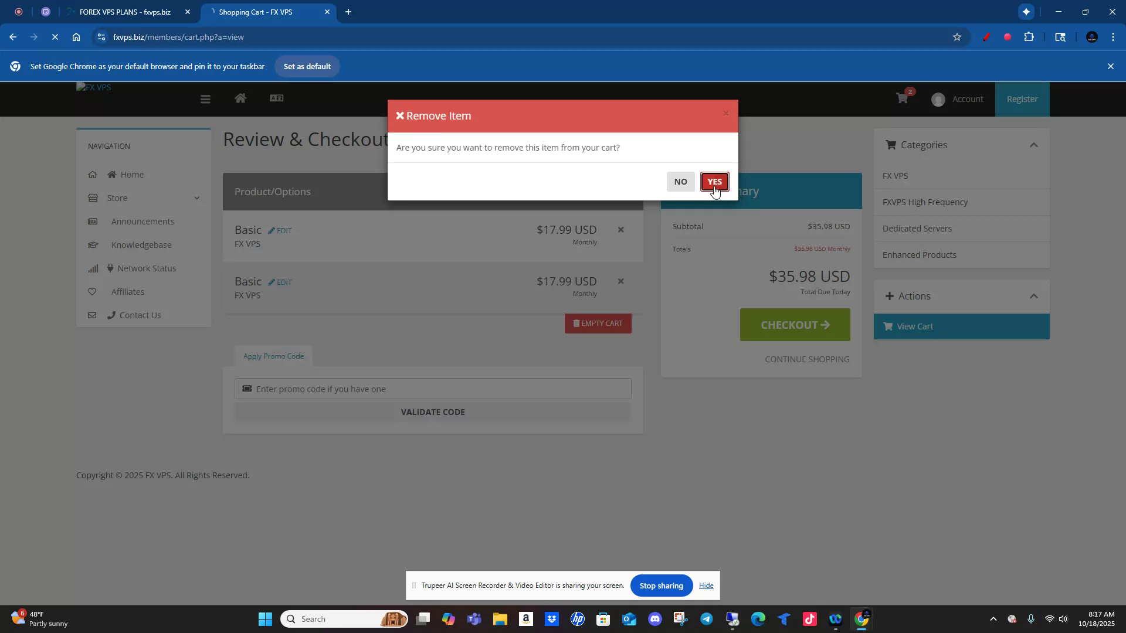1126x633 pixels.
Task: Click the home icon in the top navbar
Action: [240, 98]
